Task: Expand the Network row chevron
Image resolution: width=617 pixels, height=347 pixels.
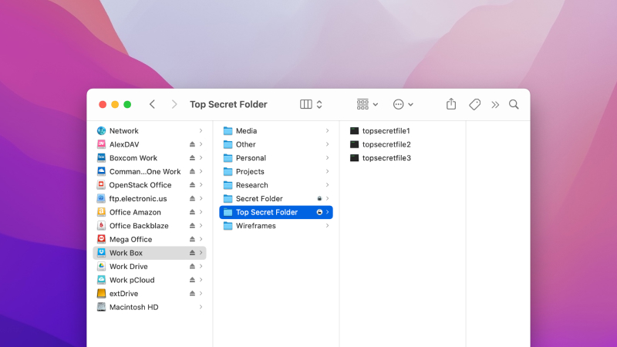Action: pyautogui.click(x=201, y=130)
